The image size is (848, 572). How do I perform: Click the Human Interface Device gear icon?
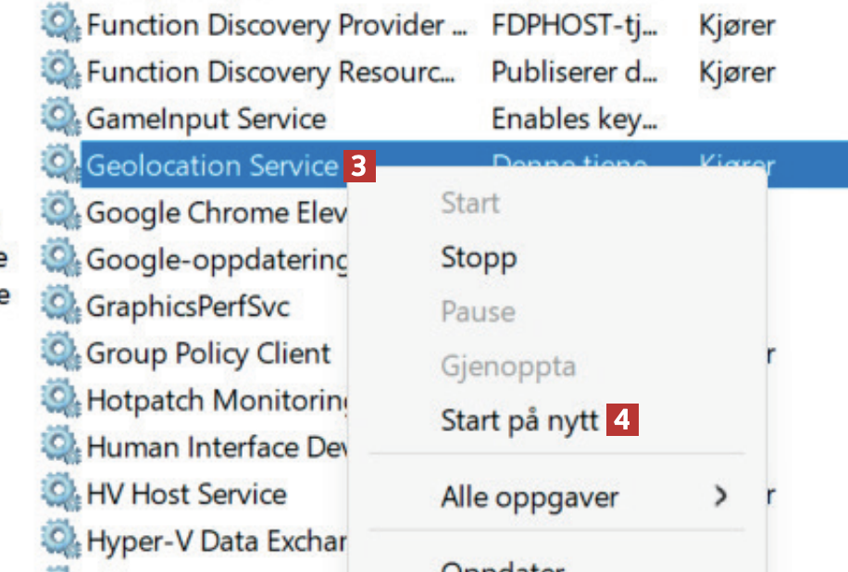point(61,447)
